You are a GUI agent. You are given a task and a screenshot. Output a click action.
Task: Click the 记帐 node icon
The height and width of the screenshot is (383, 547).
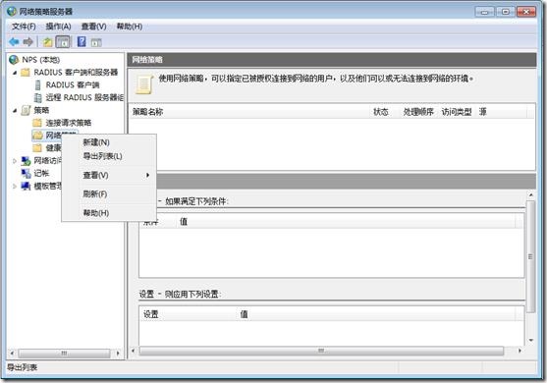coord(26,174)
